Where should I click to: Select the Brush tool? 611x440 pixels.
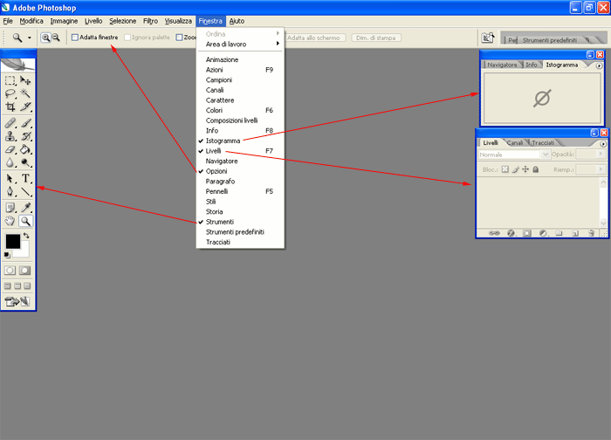coord(25,123)
